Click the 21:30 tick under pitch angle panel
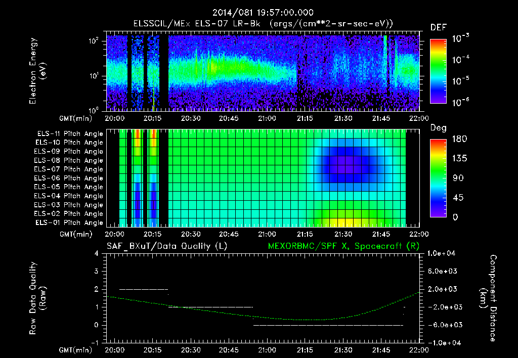 (x=343, y=235)
